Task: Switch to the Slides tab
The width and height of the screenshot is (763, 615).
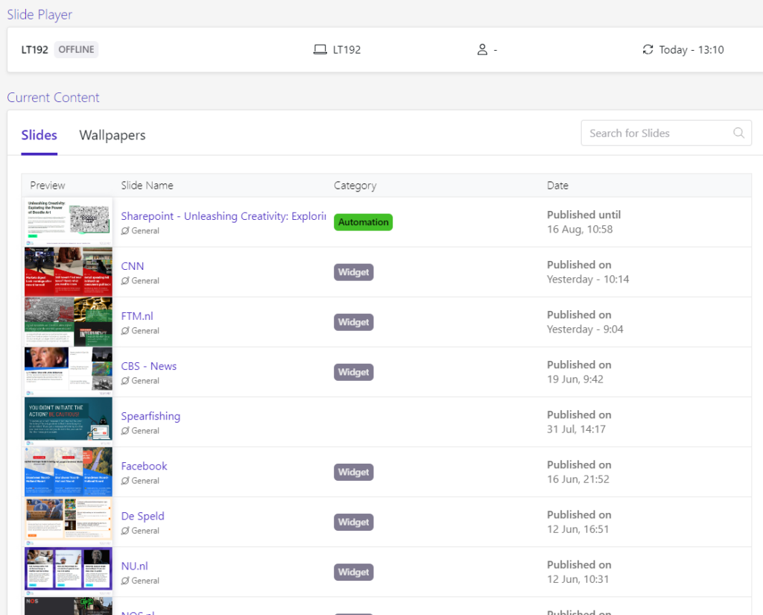Action: pos(39,136)
